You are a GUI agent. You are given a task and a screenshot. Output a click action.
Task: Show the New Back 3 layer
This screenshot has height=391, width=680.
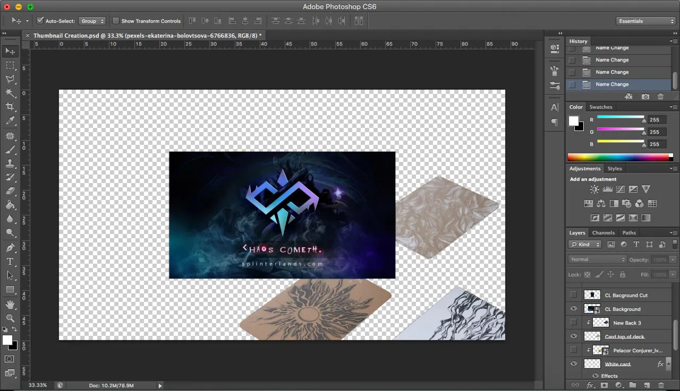click(573, 323)
